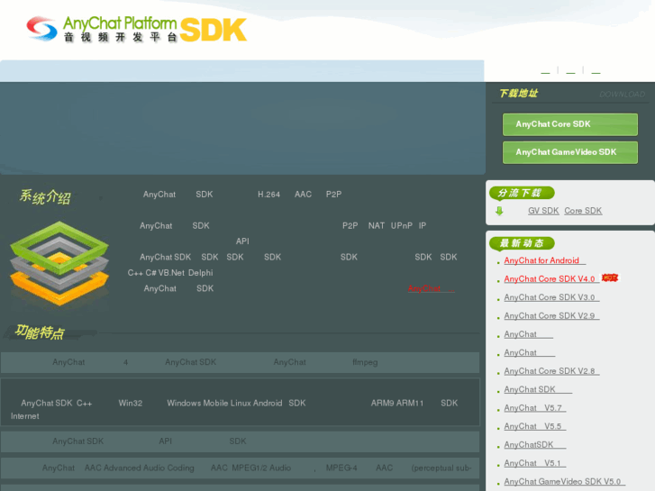Open AnyChat Core SDK V2.8 news
This screenshot has width=655, height=491.
551,370
